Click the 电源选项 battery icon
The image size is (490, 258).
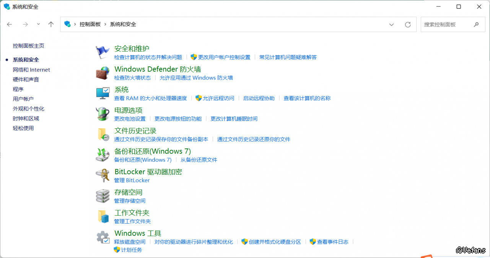click(x=103, y=114)
